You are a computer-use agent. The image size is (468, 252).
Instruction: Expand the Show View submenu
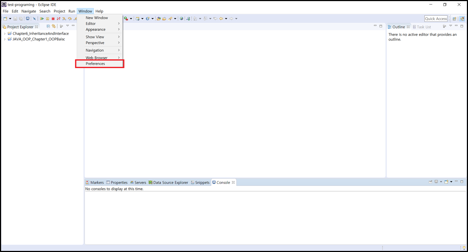100,37
